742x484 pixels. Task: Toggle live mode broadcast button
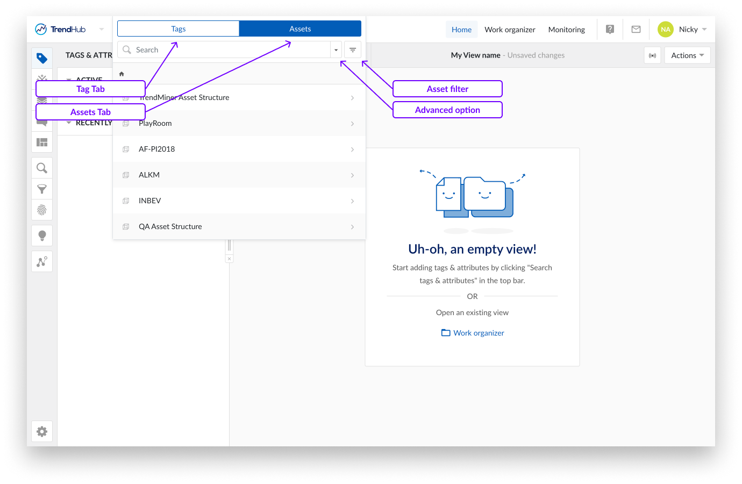(652, 55)
